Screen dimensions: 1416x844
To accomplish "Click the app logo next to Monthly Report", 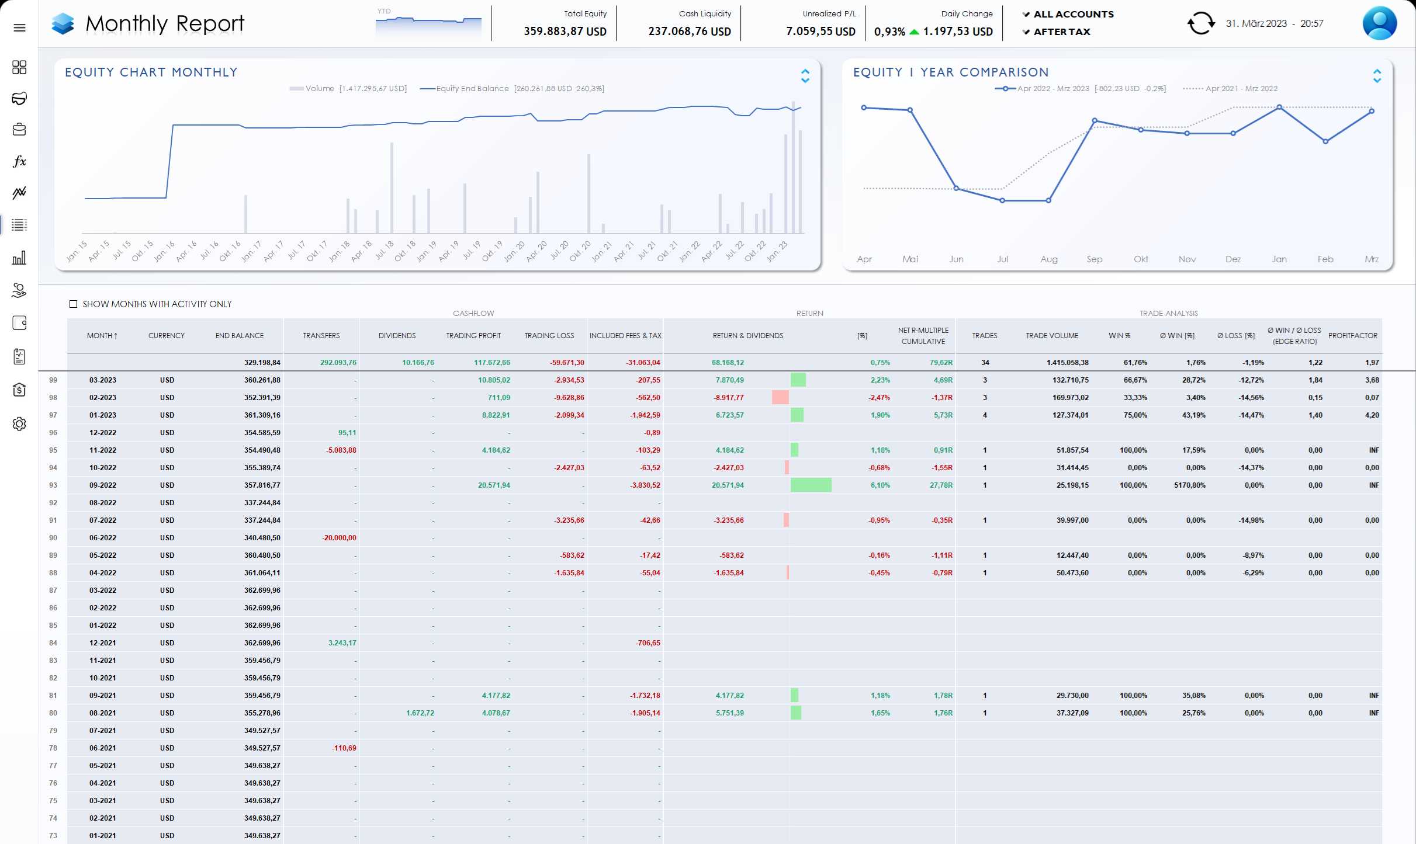I will (x=63, y=23).
